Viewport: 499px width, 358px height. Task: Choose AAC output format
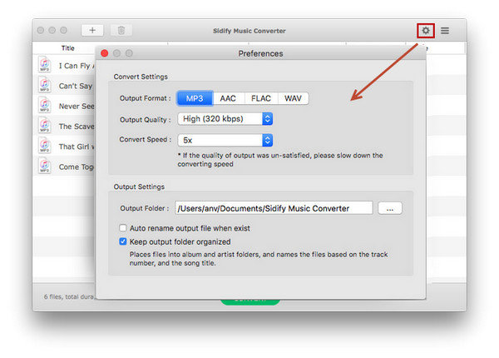pos(228,98)
